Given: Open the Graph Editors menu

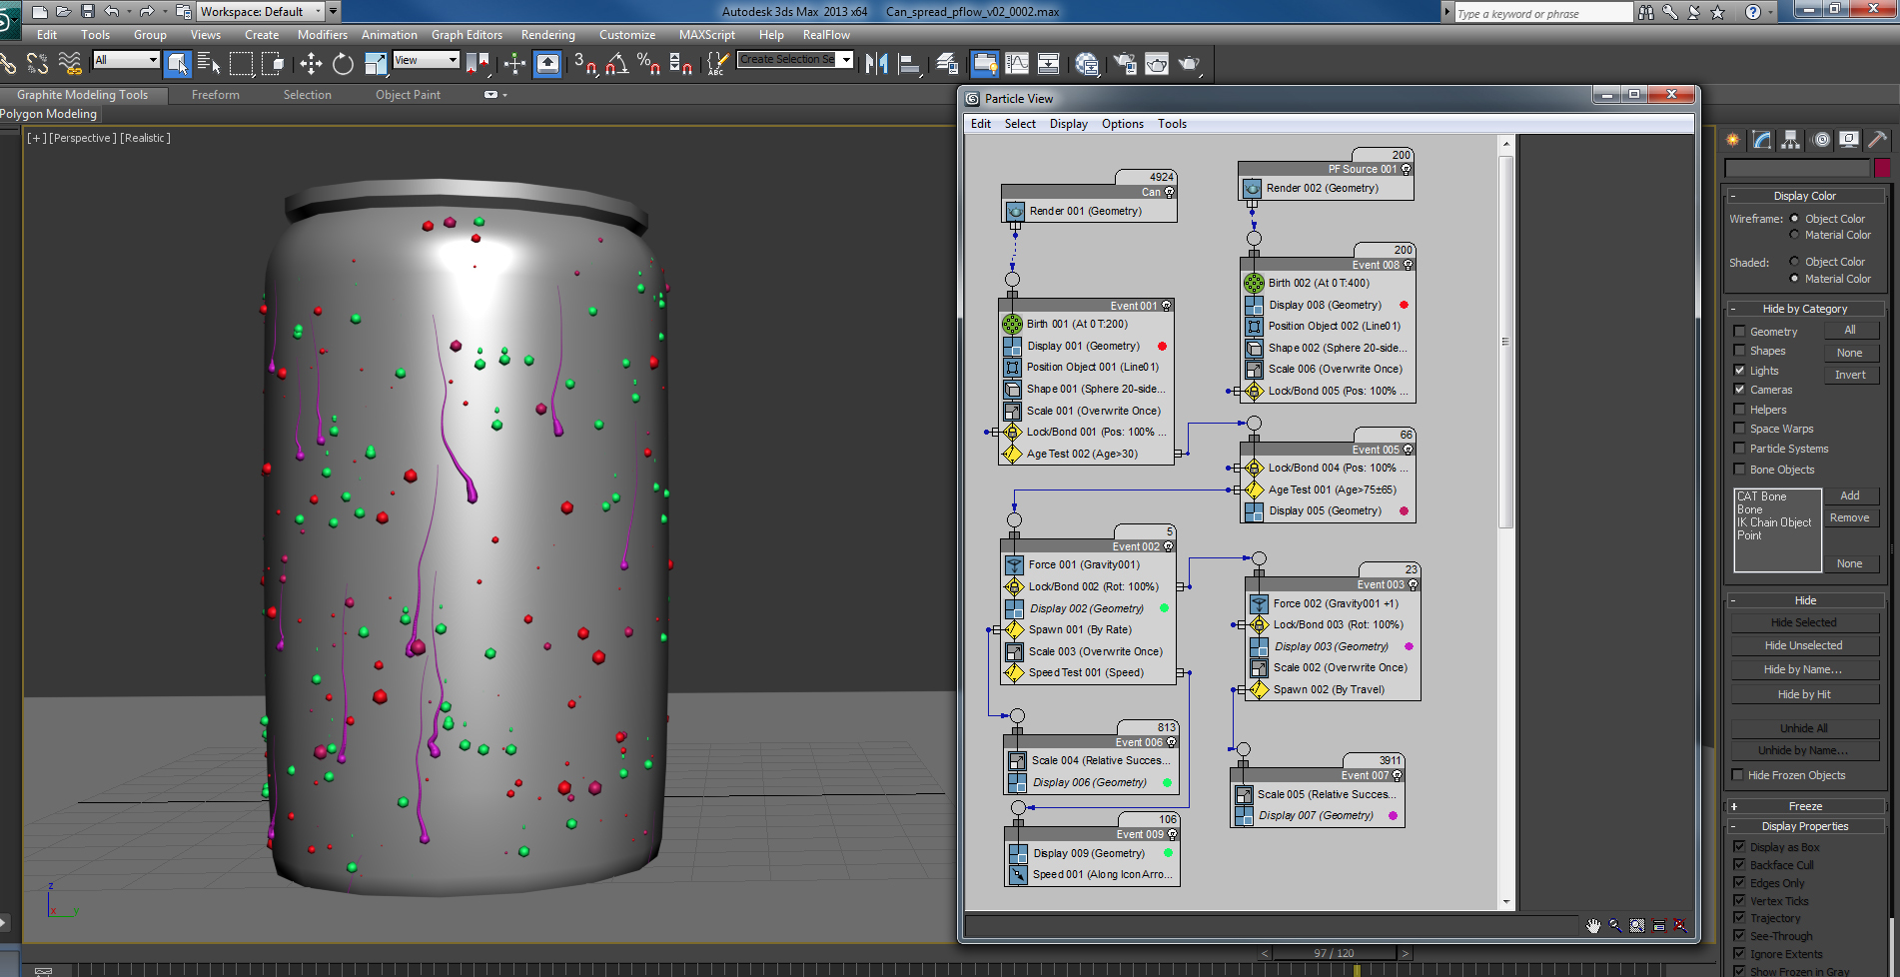Looking at the screenshot, I should [467, 35].
